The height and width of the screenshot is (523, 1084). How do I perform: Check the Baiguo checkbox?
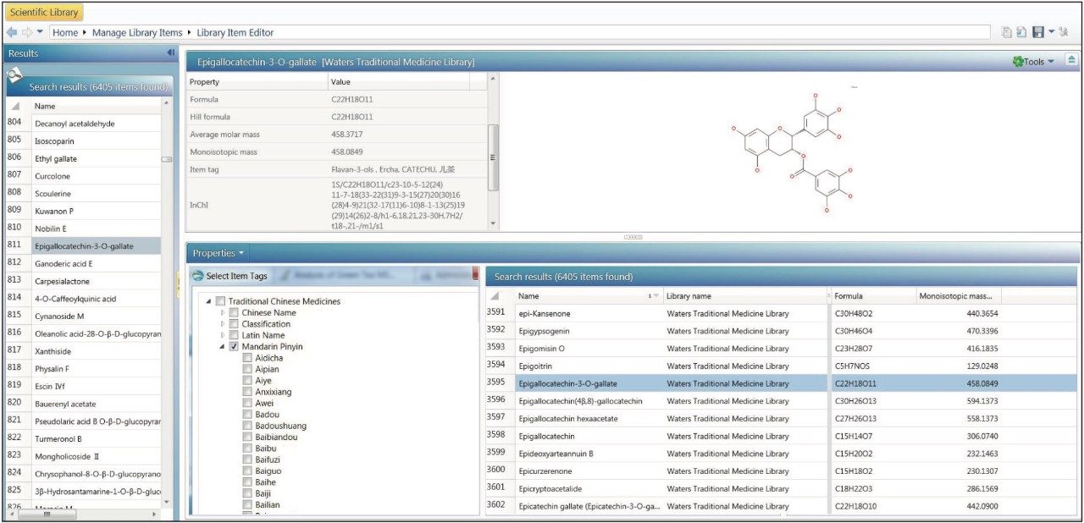pos(247,471)
